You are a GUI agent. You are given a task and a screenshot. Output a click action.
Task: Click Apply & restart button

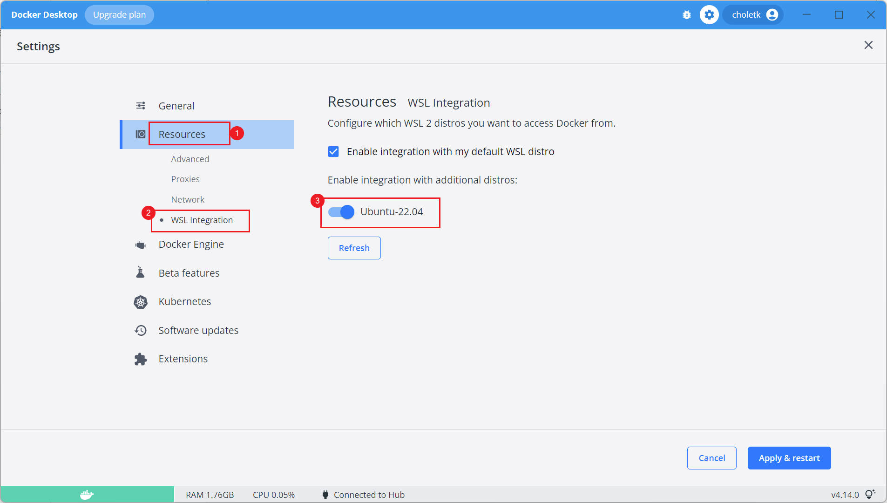[789, 458]
